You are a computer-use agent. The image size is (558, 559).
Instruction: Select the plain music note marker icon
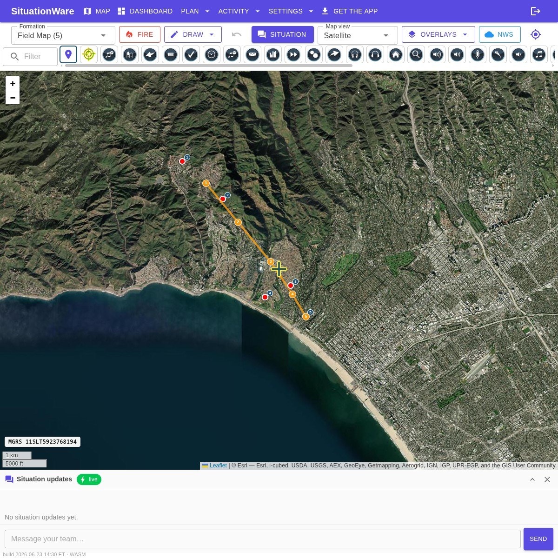539,54
